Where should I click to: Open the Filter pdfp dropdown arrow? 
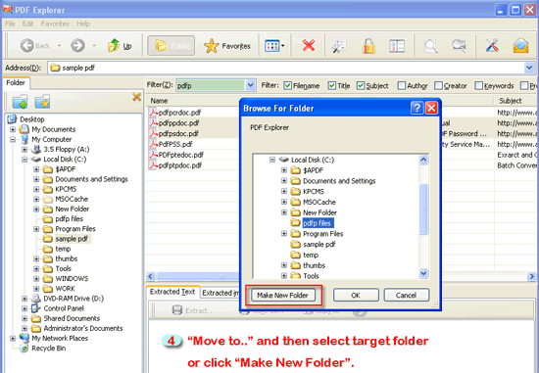tap(251, 85)
